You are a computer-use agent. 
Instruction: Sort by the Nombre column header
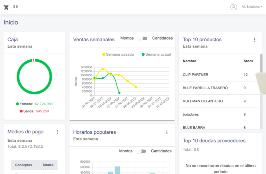click(x=189, y=61)
